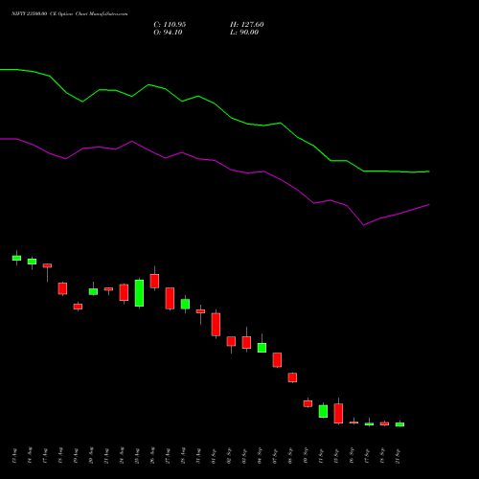Select the low value L: 90.00
This screenshot has width=479, height=479.
(244, 33)
